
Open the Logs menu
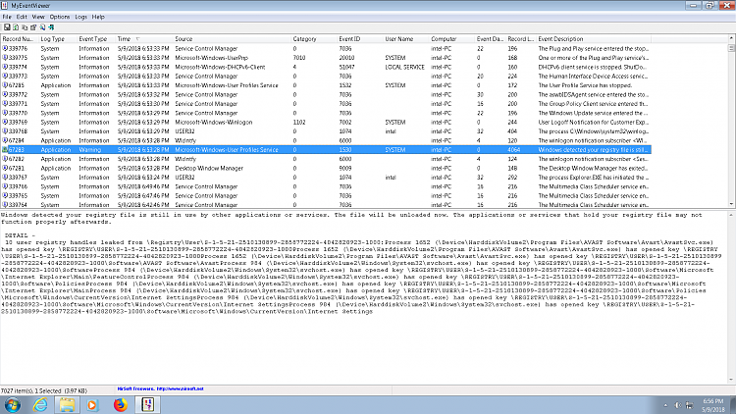[x=80, y=17]
